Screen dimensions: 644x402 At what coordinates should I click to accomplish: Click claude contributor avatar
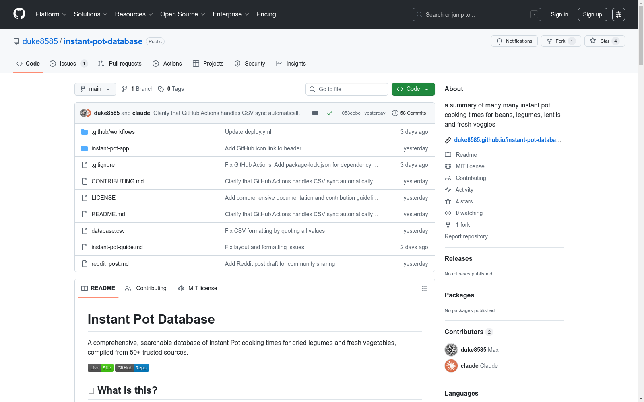(451, 366)
